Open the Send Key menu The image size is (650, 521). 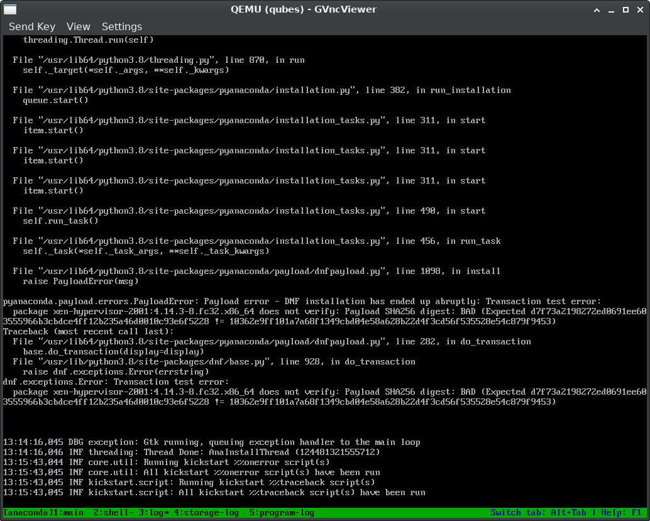[32, 26]
